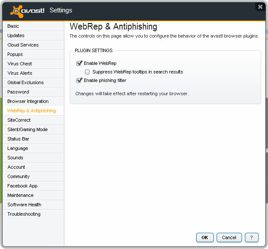Go to Software Health settings
268x249 pixels.
click(33, 205)
